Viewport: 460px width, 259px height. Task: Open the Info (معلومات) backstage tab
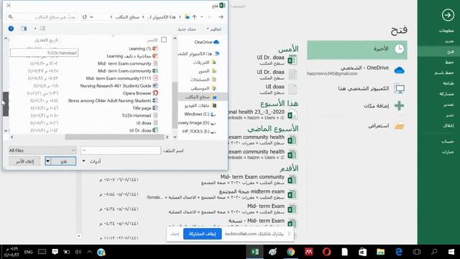[x=446, y=30]
